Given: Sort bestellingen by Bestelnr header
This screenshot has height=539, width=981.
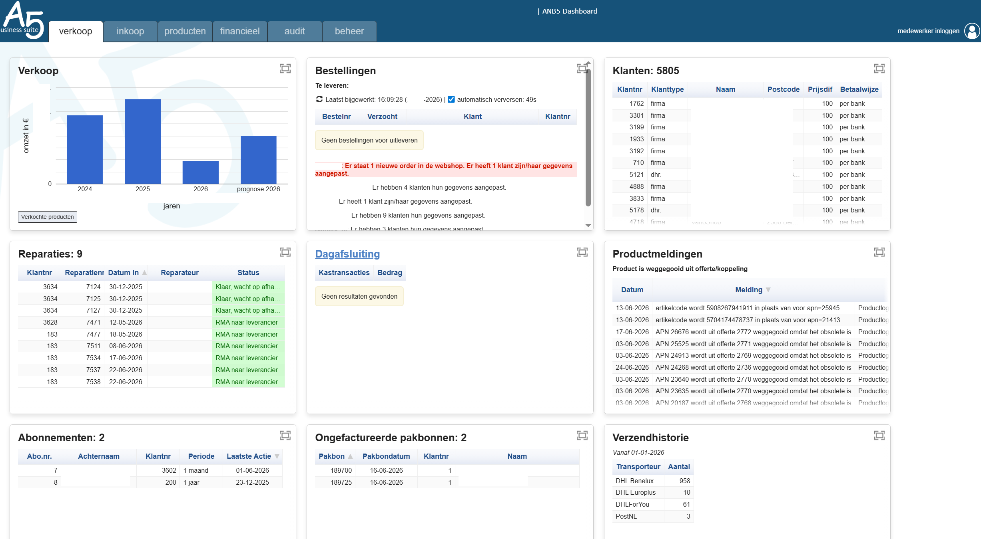Looking at the screenshot, I should [337, 117].
